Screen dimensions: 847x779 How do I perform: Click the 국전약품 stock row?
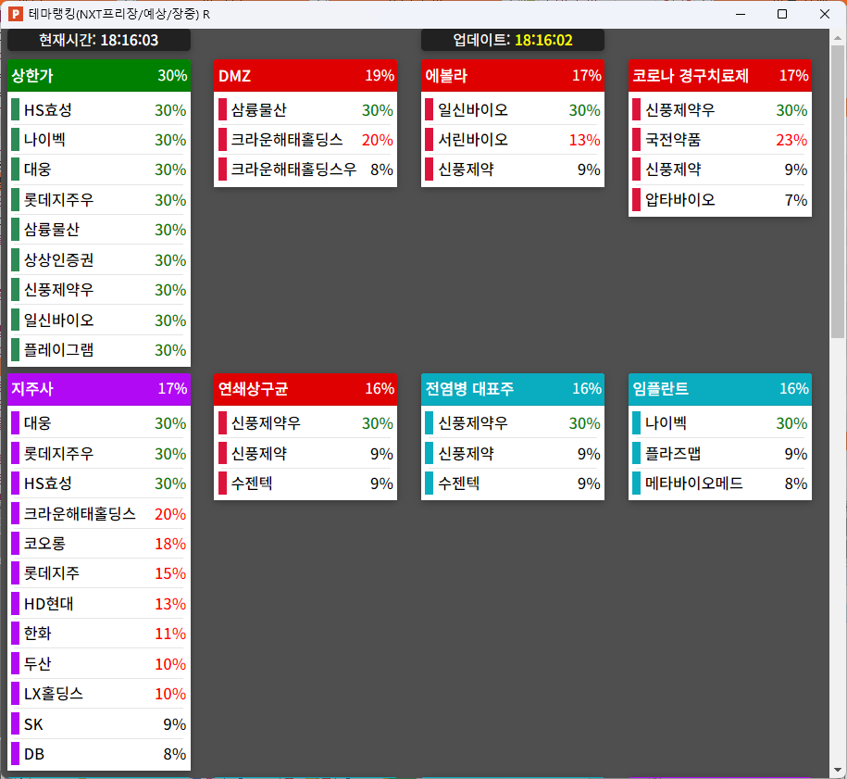click(x=720, y=140)
